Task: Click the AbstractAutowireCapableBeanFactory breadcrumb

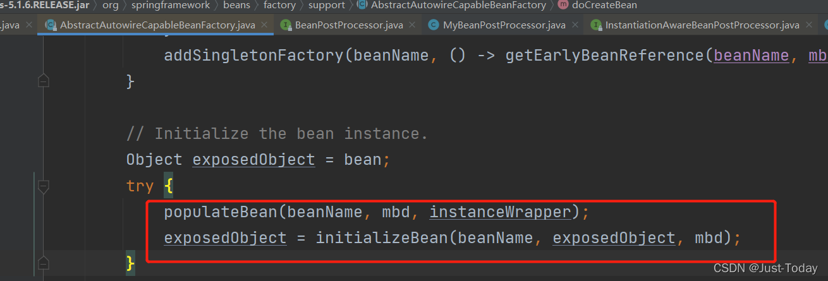Action: tap(458, 5)
